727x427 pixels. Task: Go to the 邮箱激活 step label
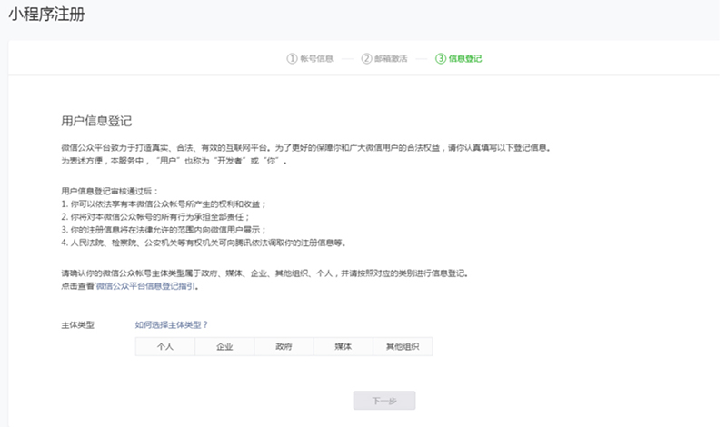[391, 58]
